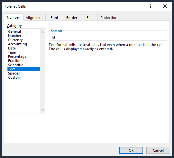Pick the Accounting category
Image resolution: width=174 pixels, height=158 pixels.
click(x=17, y=44)
